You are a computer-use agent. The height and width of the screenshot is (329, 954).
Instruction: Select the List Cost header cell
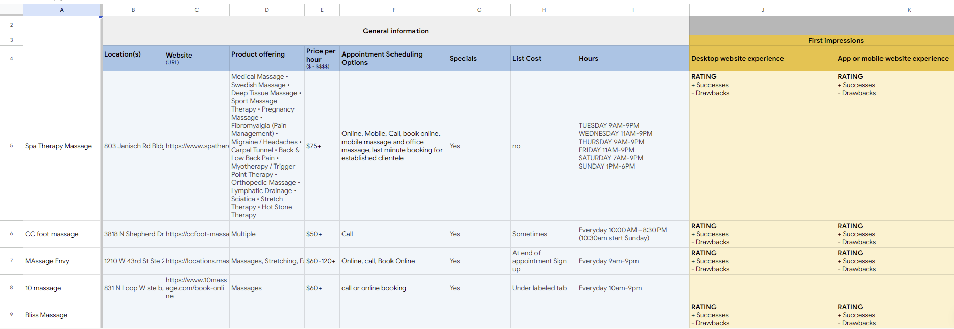tap(544, 58)
